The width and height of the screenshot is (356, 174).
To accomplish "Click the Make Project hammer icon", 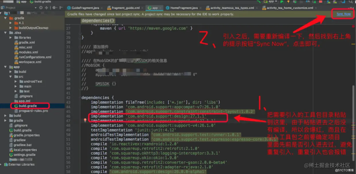I will pos(259,1).
